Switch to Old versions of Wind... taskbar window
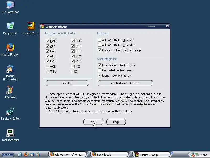210x158 pixels. [x=67, y=155]
